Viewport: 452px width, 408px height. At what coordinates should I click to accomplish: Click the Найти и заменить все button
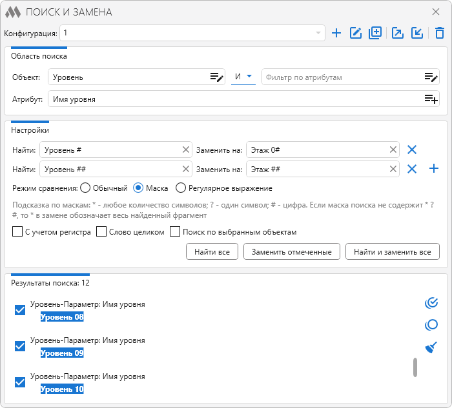tap(393, 251)
